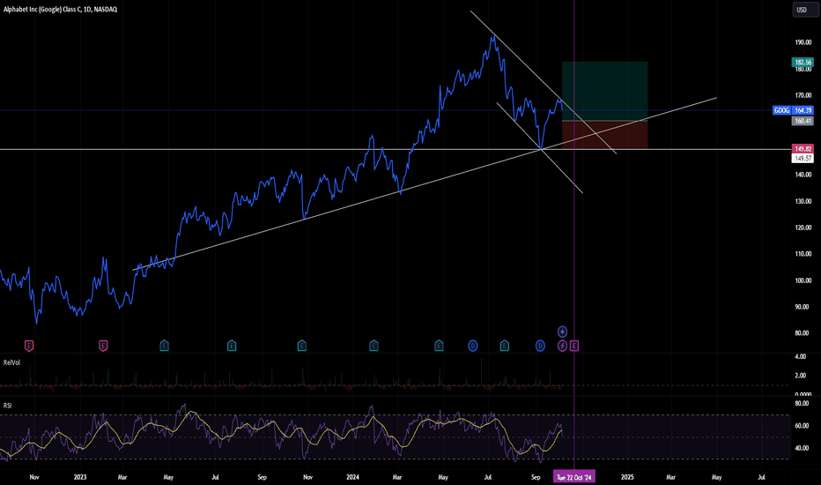Click the 90.00 price axis label
The image size is (821, 485).
tap(802, 307)
